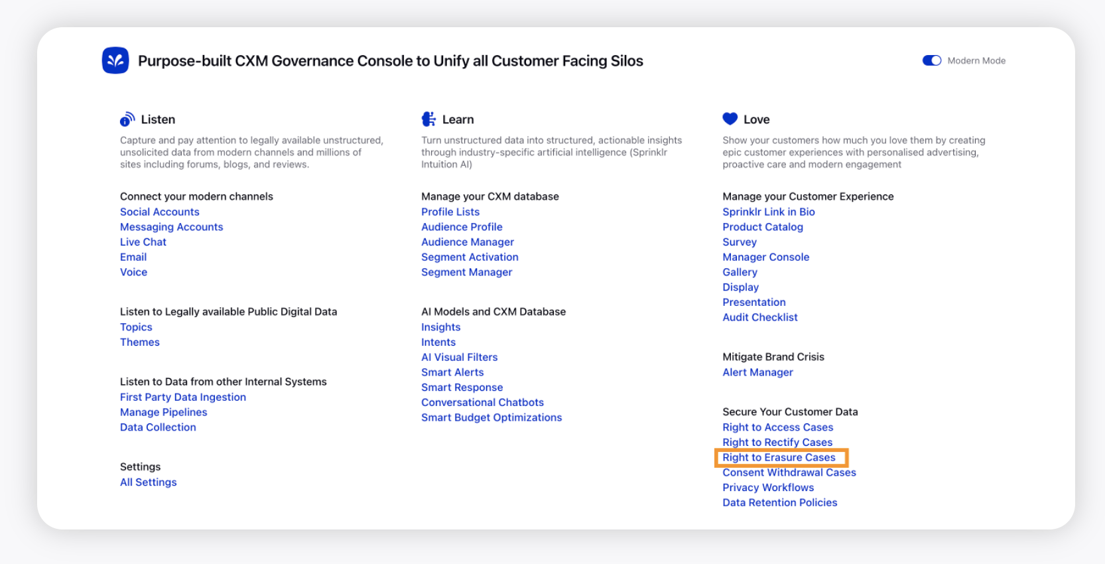Open All Settings

pos(149,482)
